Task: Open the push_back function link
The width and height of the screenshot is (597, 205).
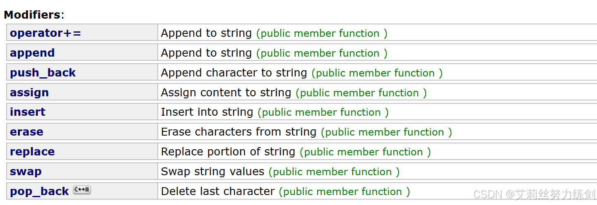Action: point(43,73)
